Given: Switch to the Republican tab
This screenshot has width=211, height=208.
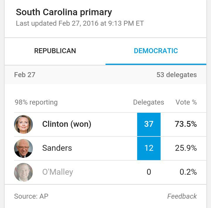Looking at the screenshot, I should point(55,51).
